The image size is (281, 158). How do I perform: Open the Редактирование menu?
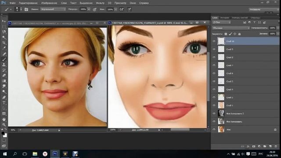pyautogui.click(x=28, y=3)
